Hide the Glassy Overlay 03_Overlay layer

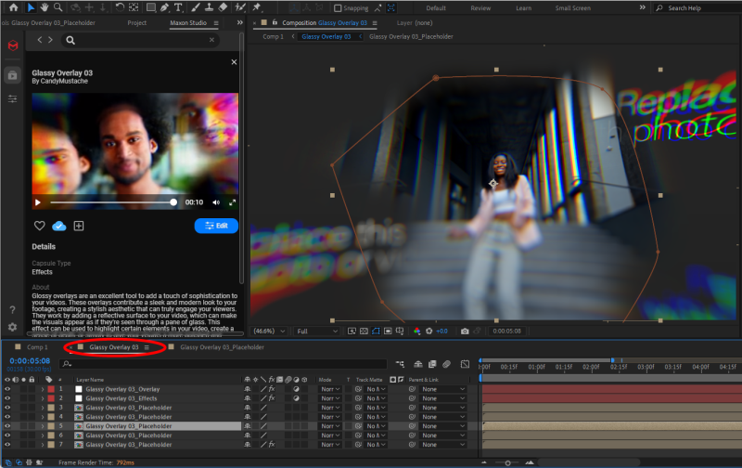[x=7, y=389]
